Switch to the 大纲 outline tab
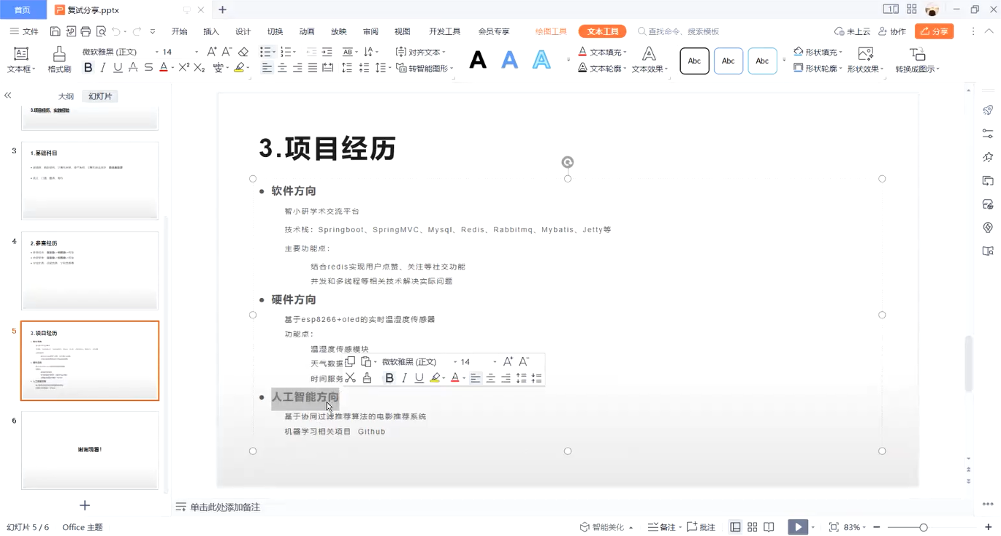Image resolution: width=1001 pixels, height=536 pixels. pos(66,96)
